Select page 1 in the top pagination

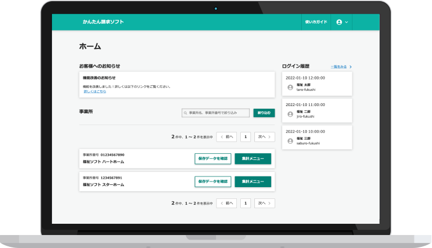245,136
